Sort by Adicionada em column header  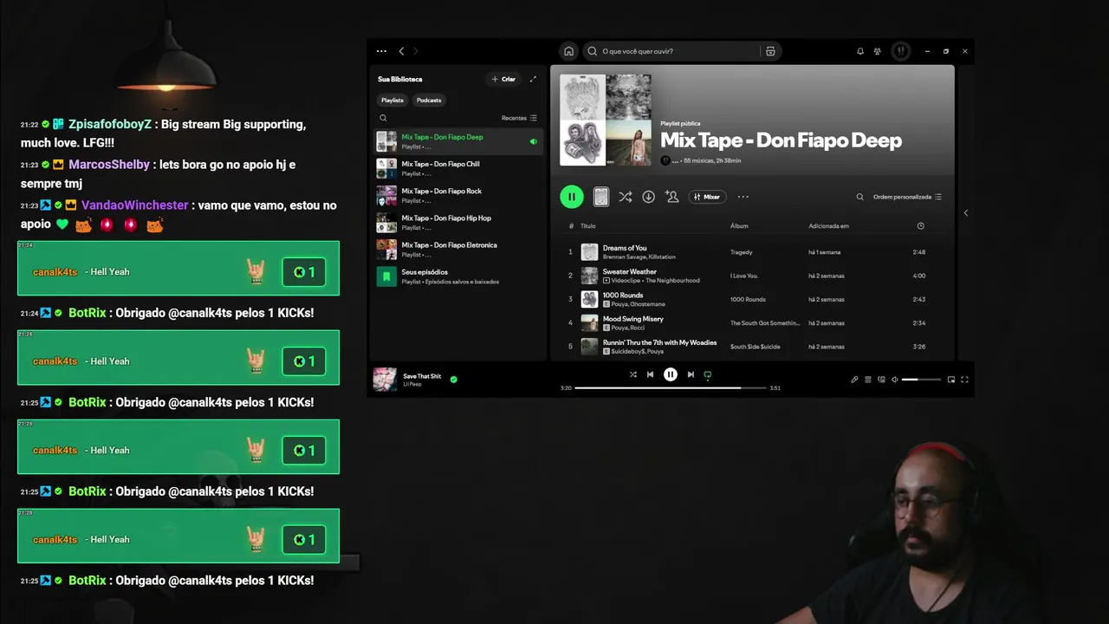828,226
